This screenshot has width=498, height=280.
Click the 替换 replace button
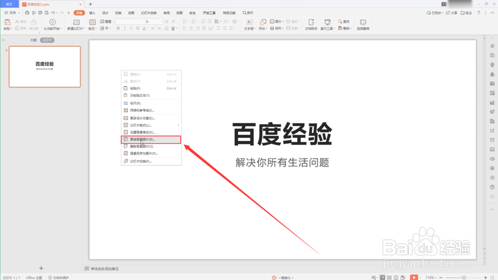coord(344,28)
